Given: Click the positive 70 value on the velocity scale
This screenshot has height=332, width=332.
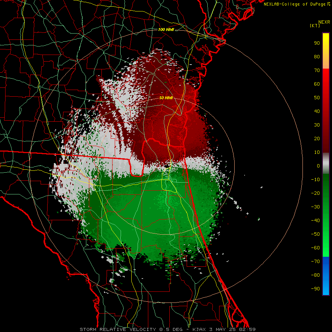Looking at the screenshot, I should [x=317, y=70].
